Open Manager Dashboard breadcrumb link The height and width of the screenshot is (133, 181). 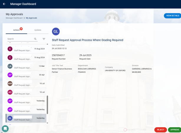click(14, 18)
